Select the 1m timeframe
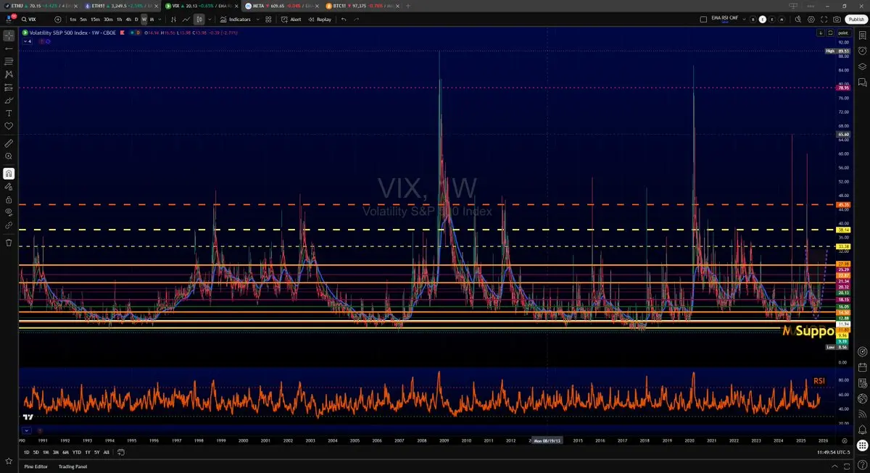This screenshot has height=473, width=870. pos(73,19)
